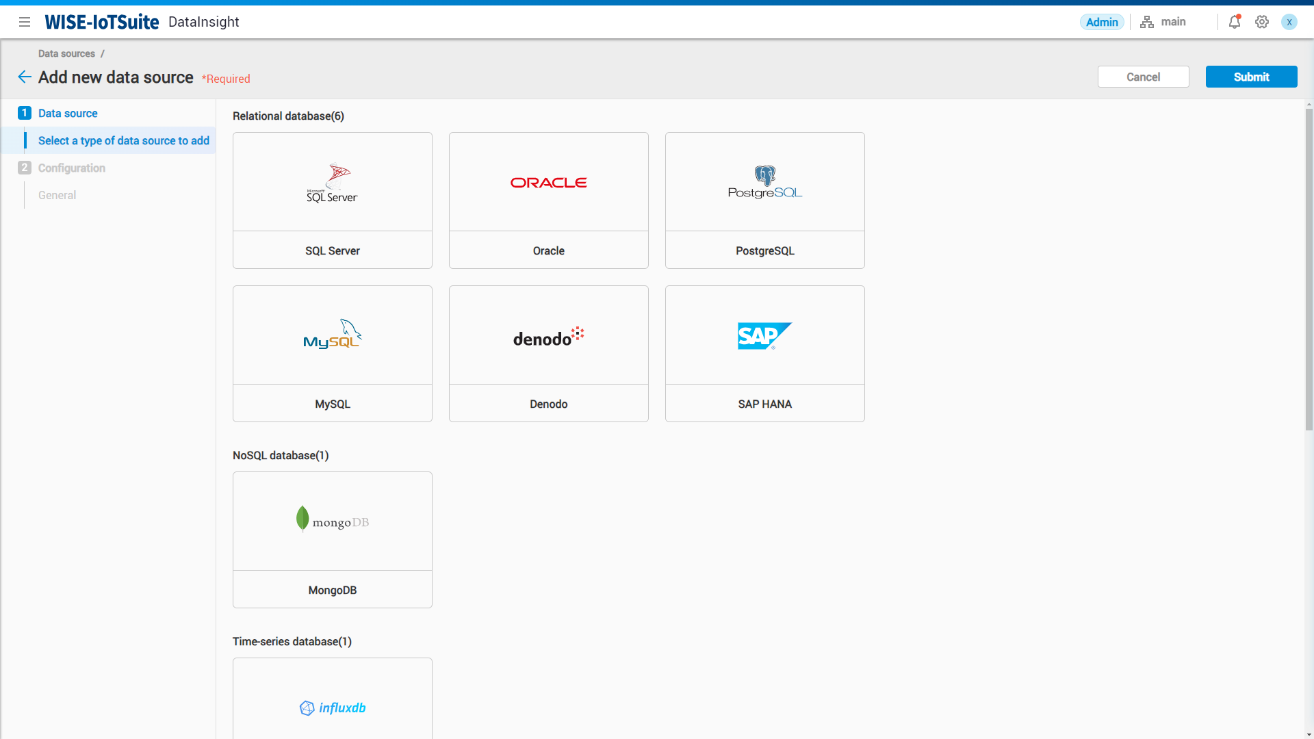Open the user avatar menu
The image size is (1314, 739).
1289,22
